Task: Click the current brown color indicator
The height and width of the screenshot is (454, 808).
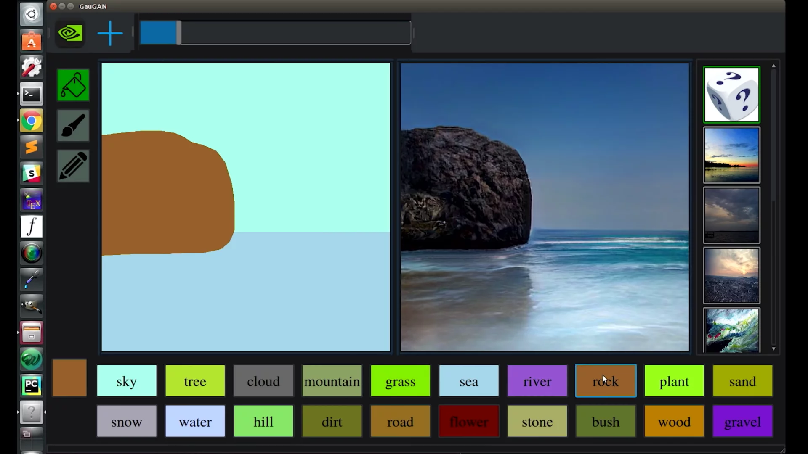Action: click(69, 378)
